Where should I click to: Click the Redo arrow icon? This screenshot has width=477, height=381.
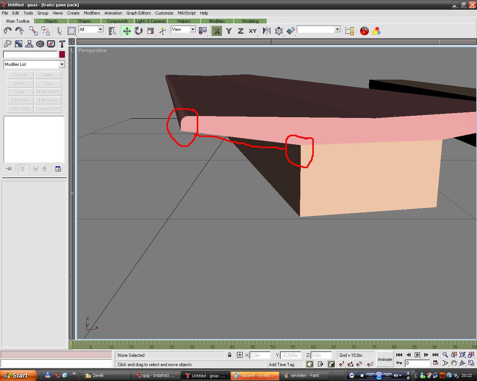click(x=19, y=31)
